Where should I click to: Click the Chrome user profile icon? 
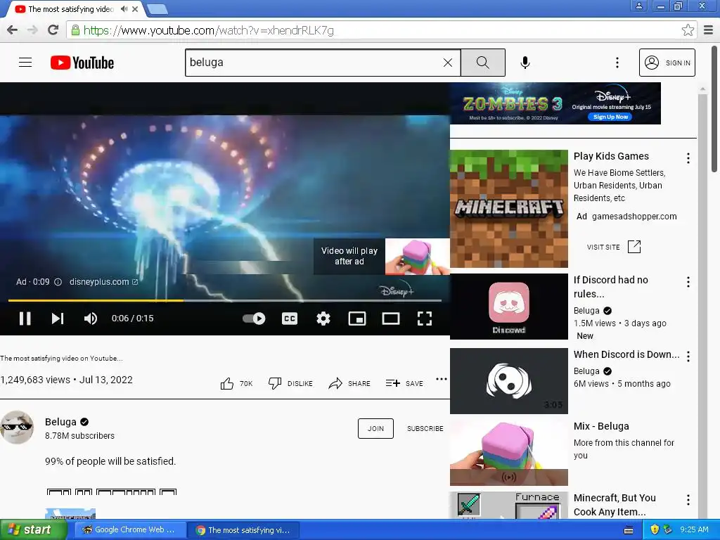(x=638, y=6)
